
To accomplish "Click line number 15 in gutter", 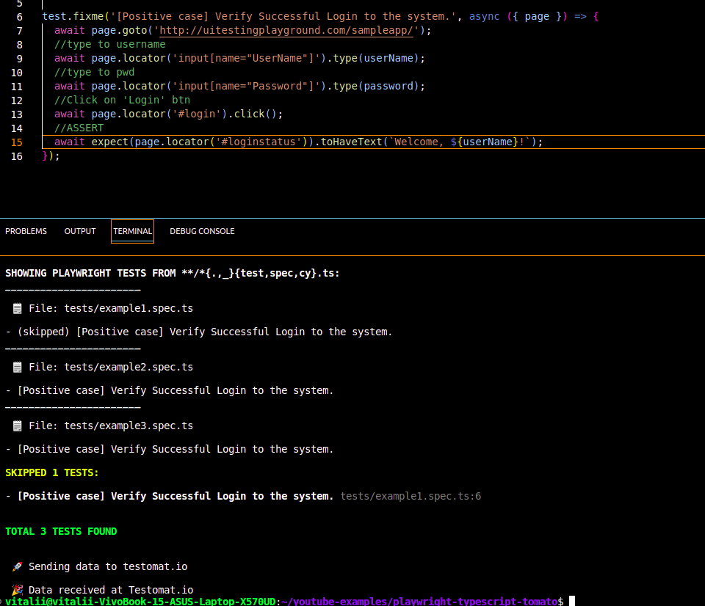I will [17, 142].
